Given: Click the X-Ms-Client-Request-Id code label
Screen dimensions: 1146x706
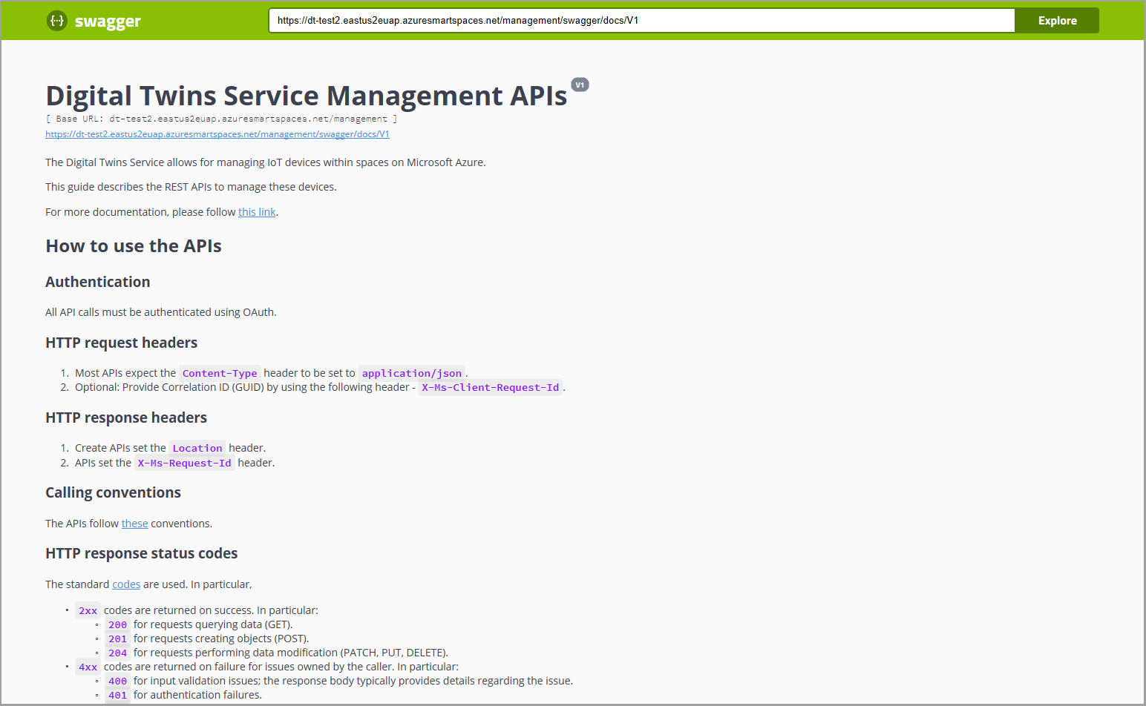Looking at the screenshot, I should tap(491, 387).
